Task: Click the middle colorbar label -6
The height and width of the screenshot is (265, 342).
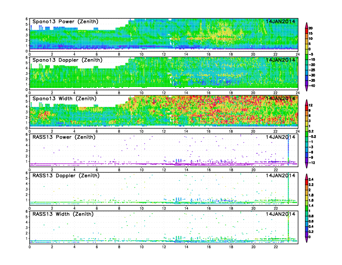Action: point(311,152)
